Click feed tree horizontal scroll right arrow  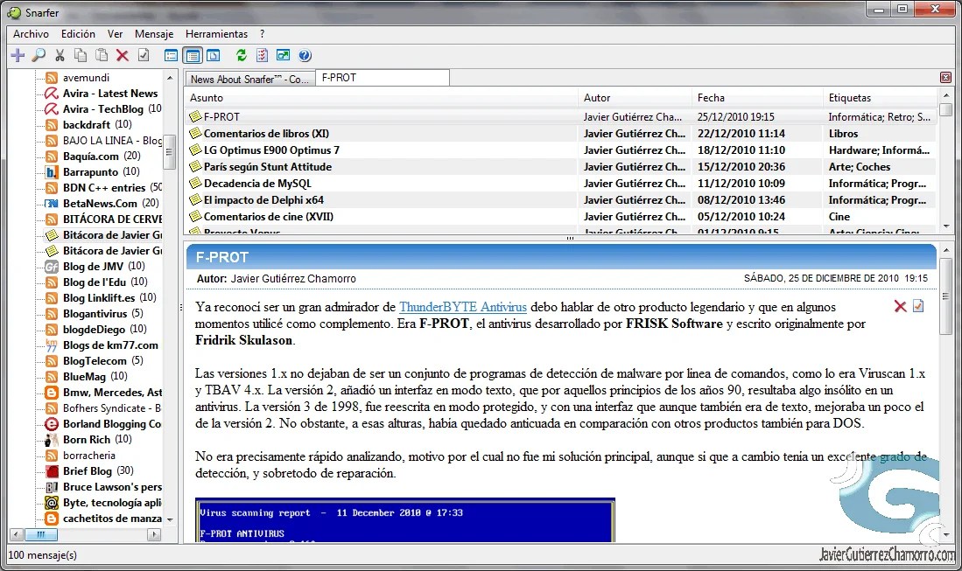tap(154, 535)
